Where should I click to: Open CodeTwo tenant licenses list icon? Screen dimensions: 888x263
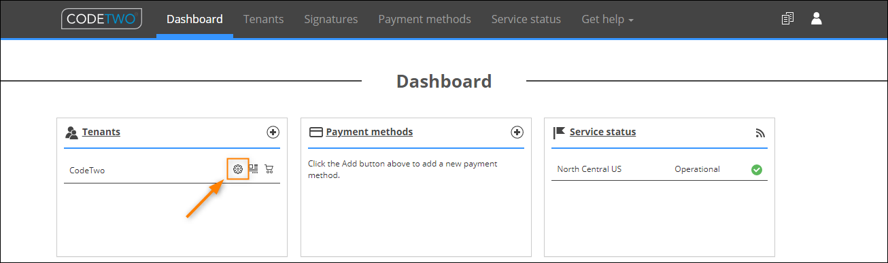click(254, 169)
